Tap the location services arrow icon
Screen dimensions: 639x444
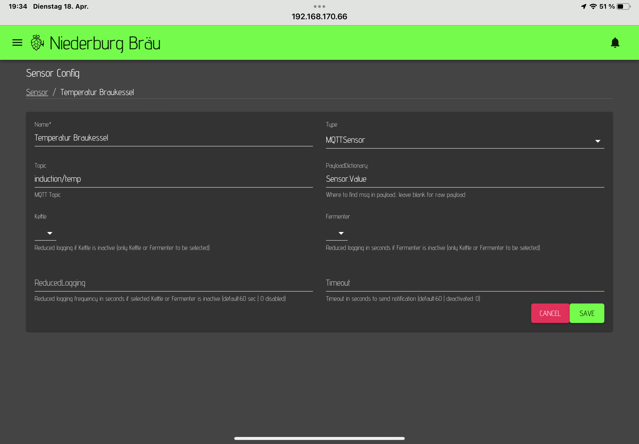tap(584, 6)
